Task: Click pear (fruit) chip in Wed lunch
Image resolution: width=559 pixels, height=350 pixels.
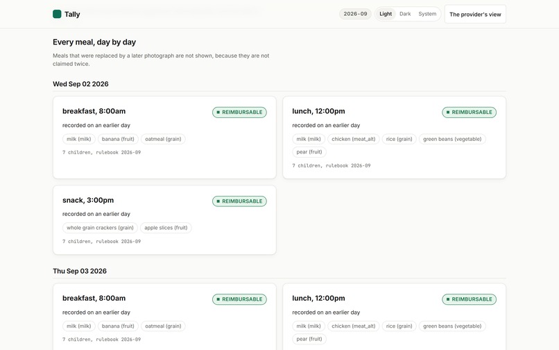Action: click(309, 152)
